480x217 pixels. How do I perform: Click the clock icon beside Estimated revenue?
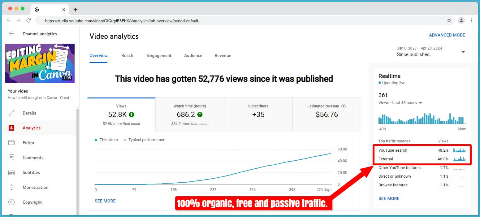343,106
